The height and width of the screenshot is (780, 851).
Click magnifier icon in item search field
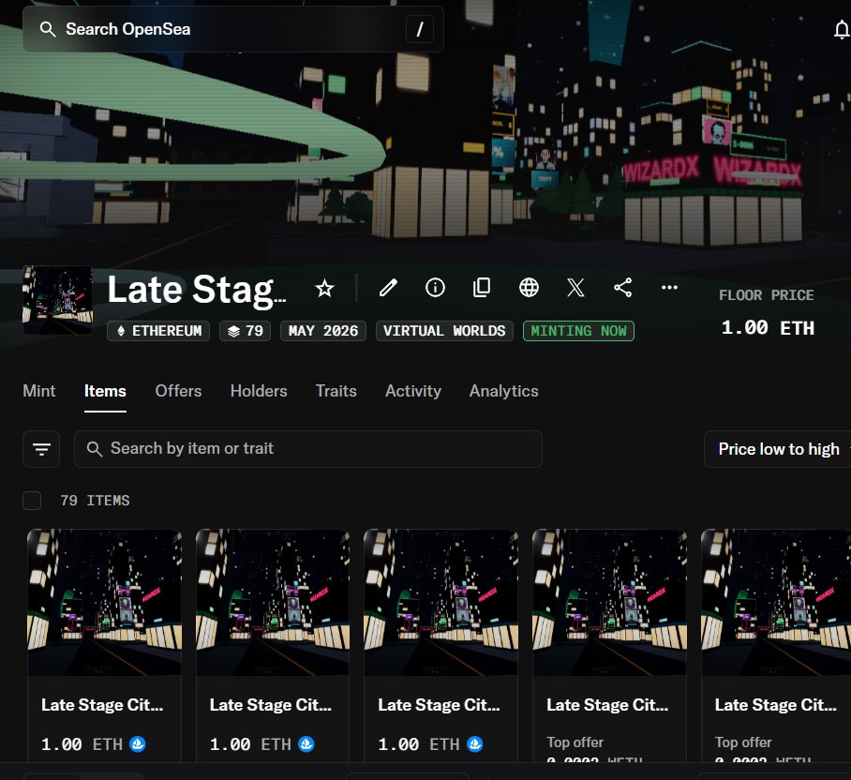point(95,449)
